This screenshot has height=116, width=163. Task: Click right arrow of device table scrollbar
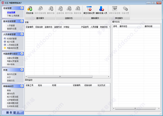[x=109, y=77]
